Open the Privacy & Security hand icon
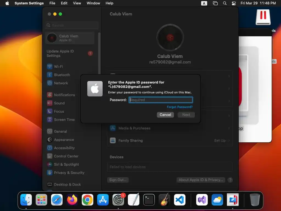Viewport: 281px width, 211px height. point(50,173)
